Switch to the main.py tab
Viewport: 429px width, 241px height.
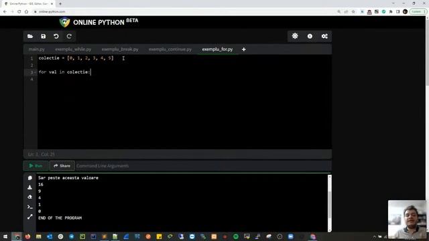(37, 50)
